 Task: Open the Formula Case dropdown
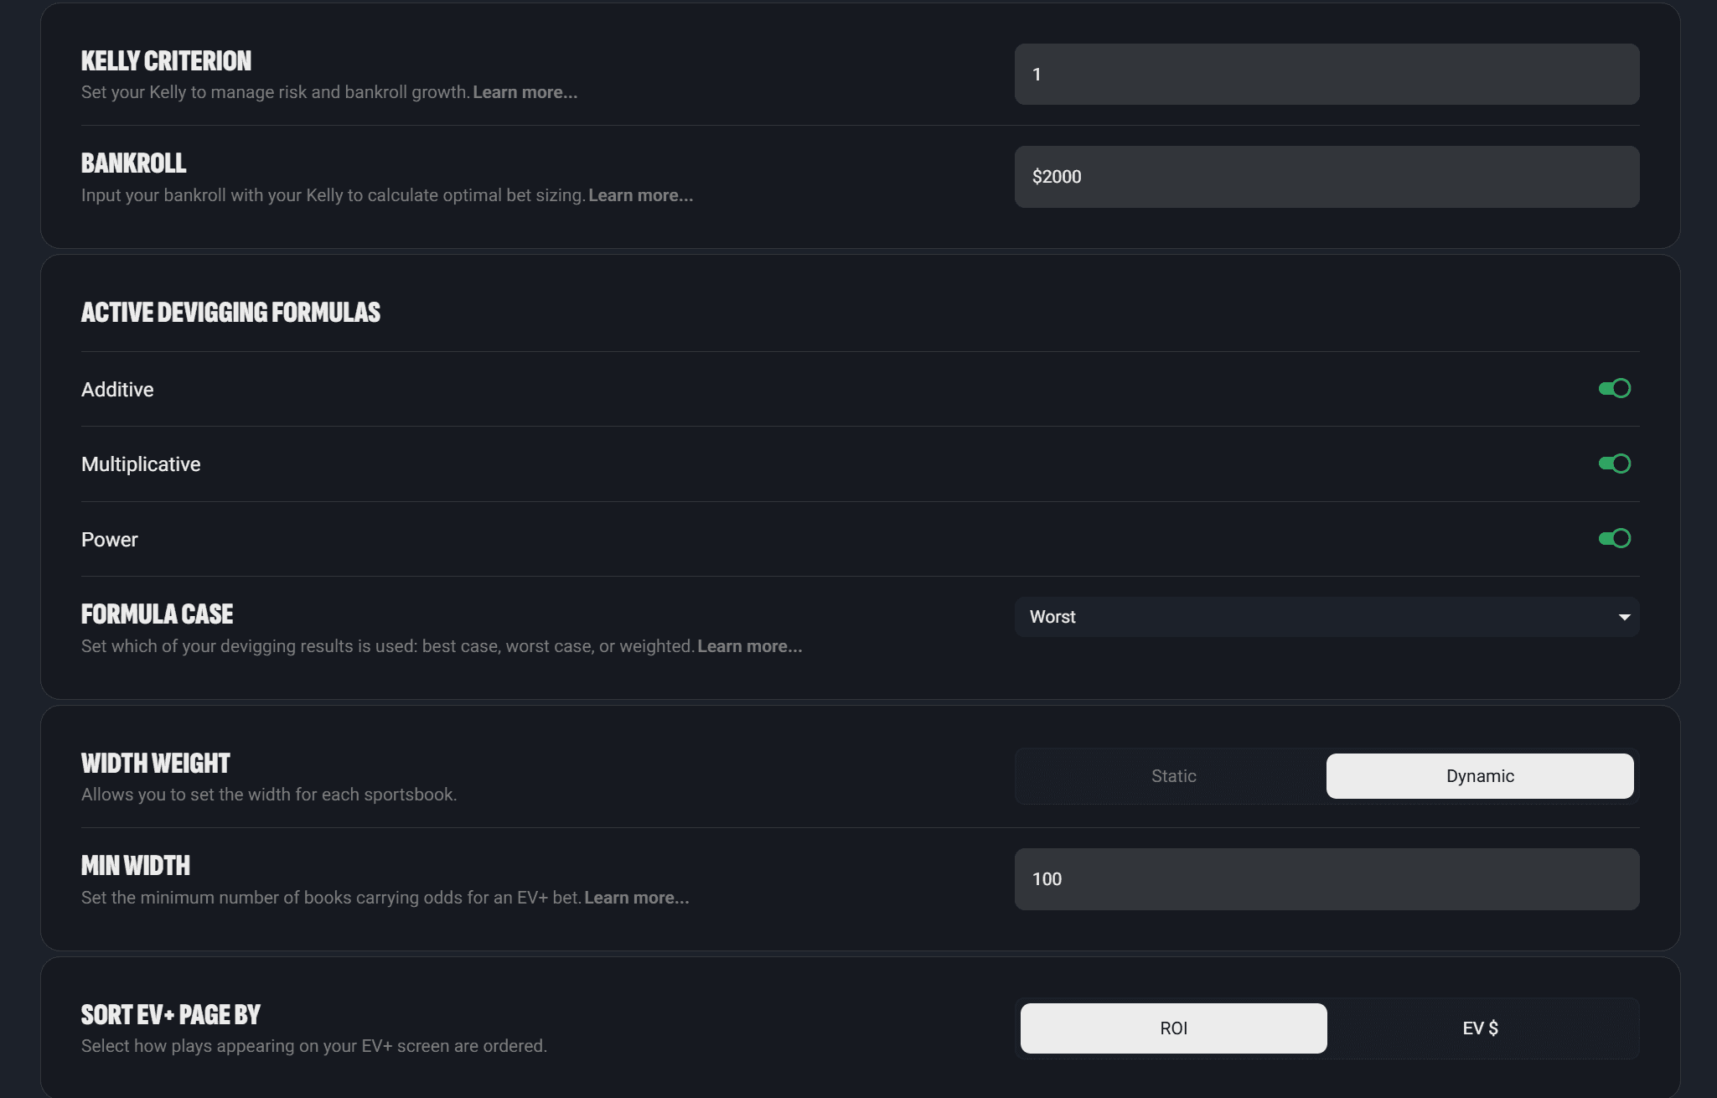tap(1326, 617)
